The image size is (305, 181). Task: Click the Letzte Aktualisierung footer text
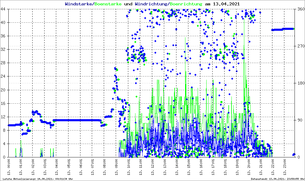tap(37, 179)
